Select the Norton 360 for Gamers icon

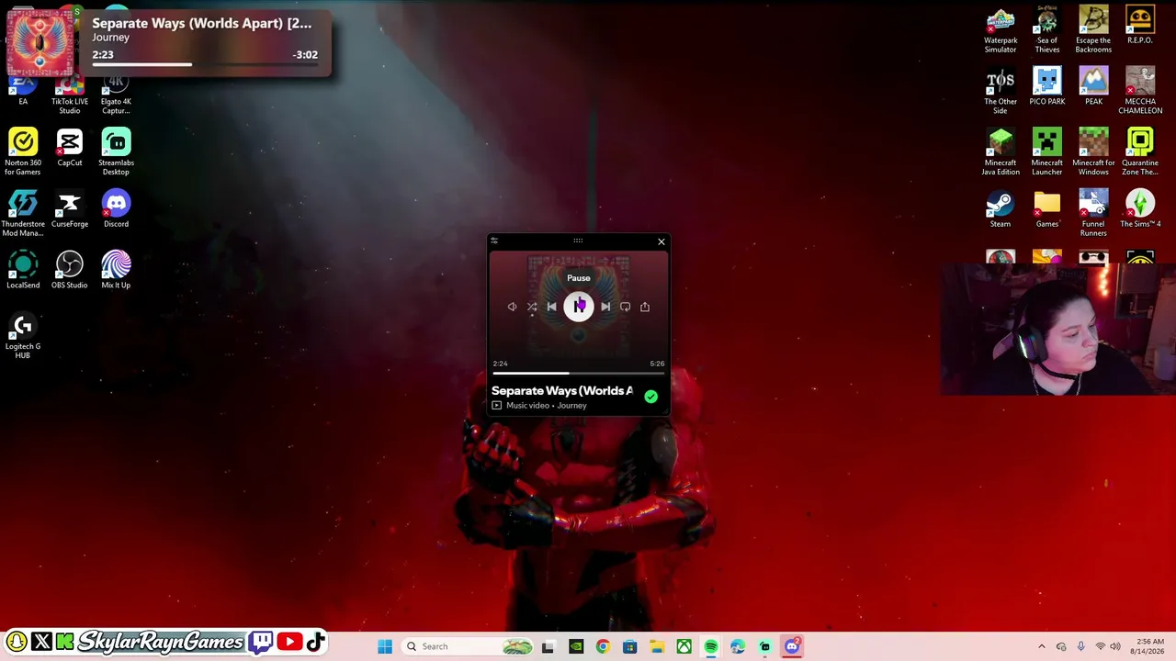tap(23, 152)
